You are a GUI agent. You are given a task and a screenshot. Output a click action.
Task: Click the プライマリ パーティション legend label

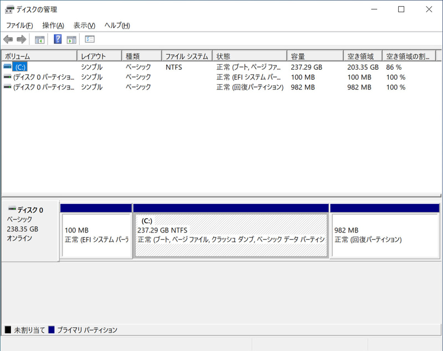(x=87, y=330)
